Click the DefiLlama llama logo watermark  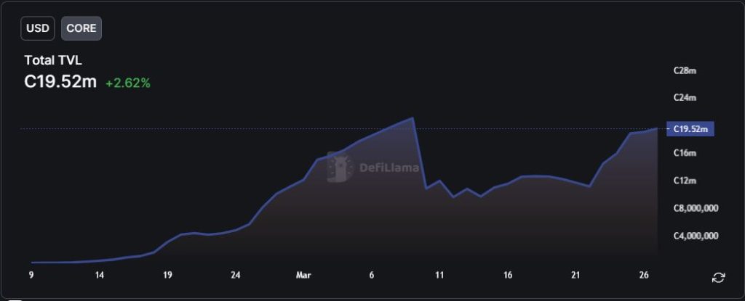click(x=340, y=168)
